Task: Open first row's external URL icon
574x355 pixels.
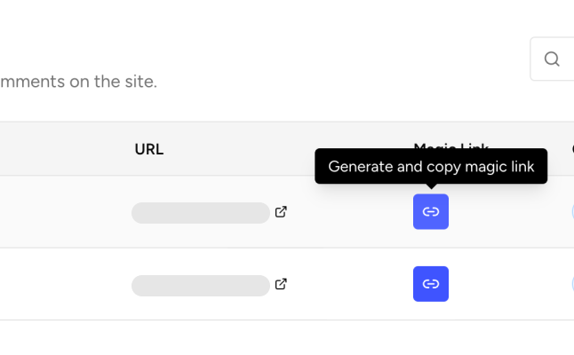Action: (x=281, y=212)
